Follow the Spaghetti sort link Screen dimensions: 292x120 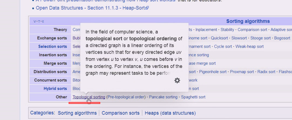pyautogui.click(x=193, y=97)
